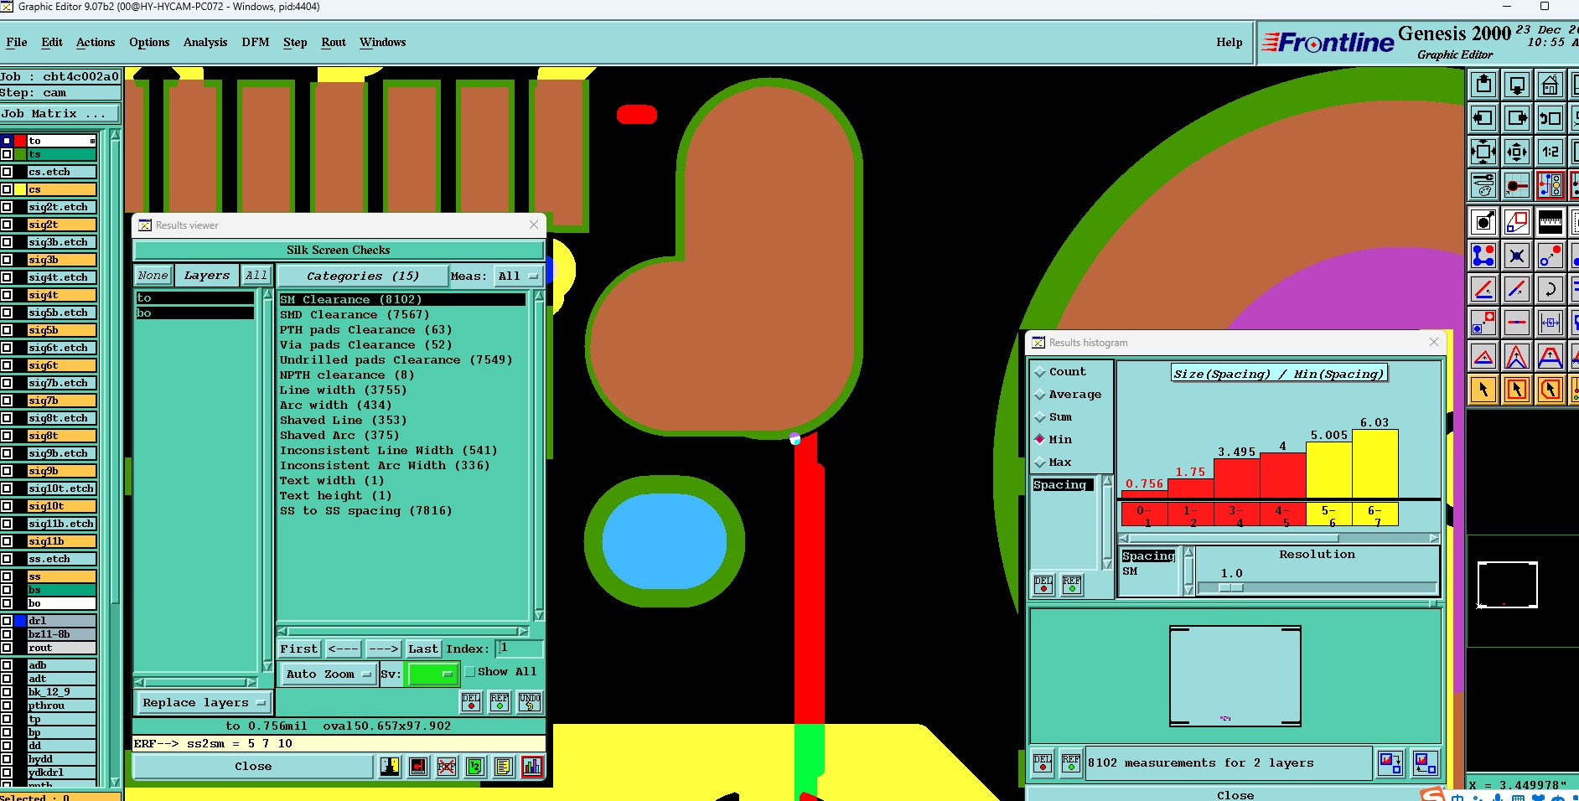Screen dimensions: 1579x801
Task: Click the delete point X icon
Action: [x=1517, y=256]
